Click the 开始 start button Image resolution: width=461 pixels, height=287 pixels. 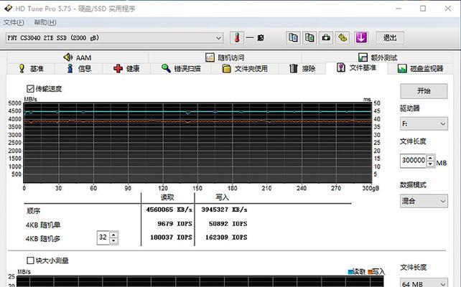(424, 91)
